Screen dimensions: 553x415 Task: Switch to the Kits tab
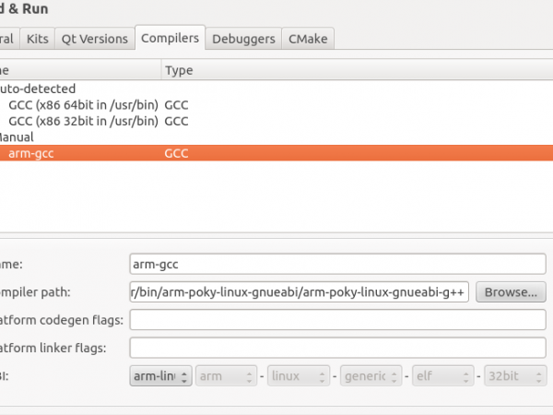pyautogui.click(x=38, y=39)
